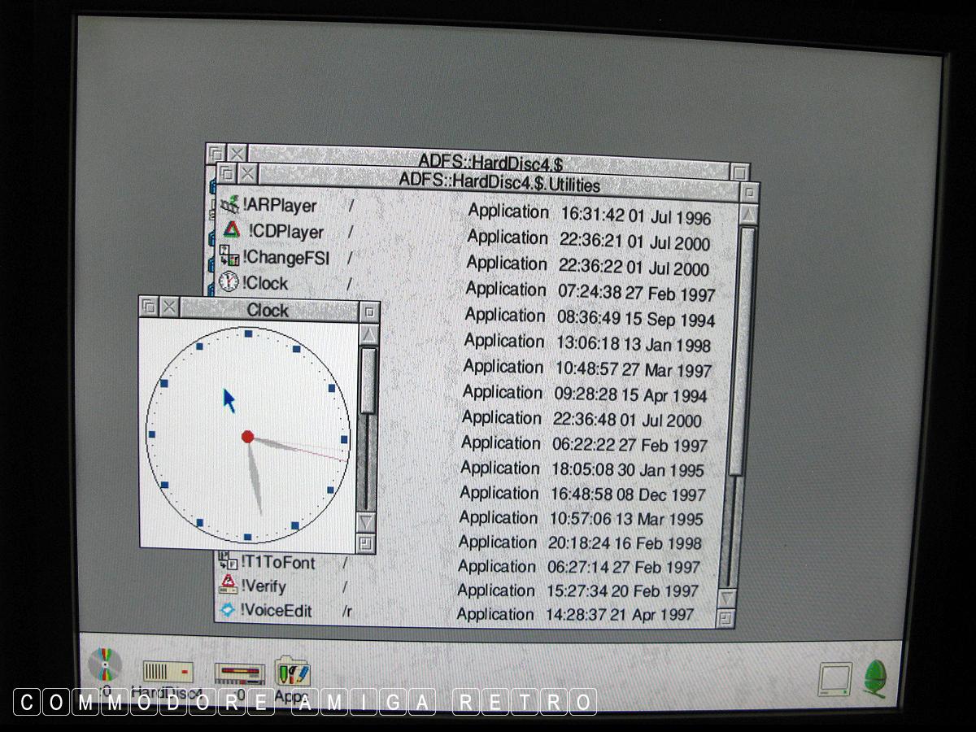
Task: Select the !Clock application icon in Utilities
Action: tap(229, 282)
